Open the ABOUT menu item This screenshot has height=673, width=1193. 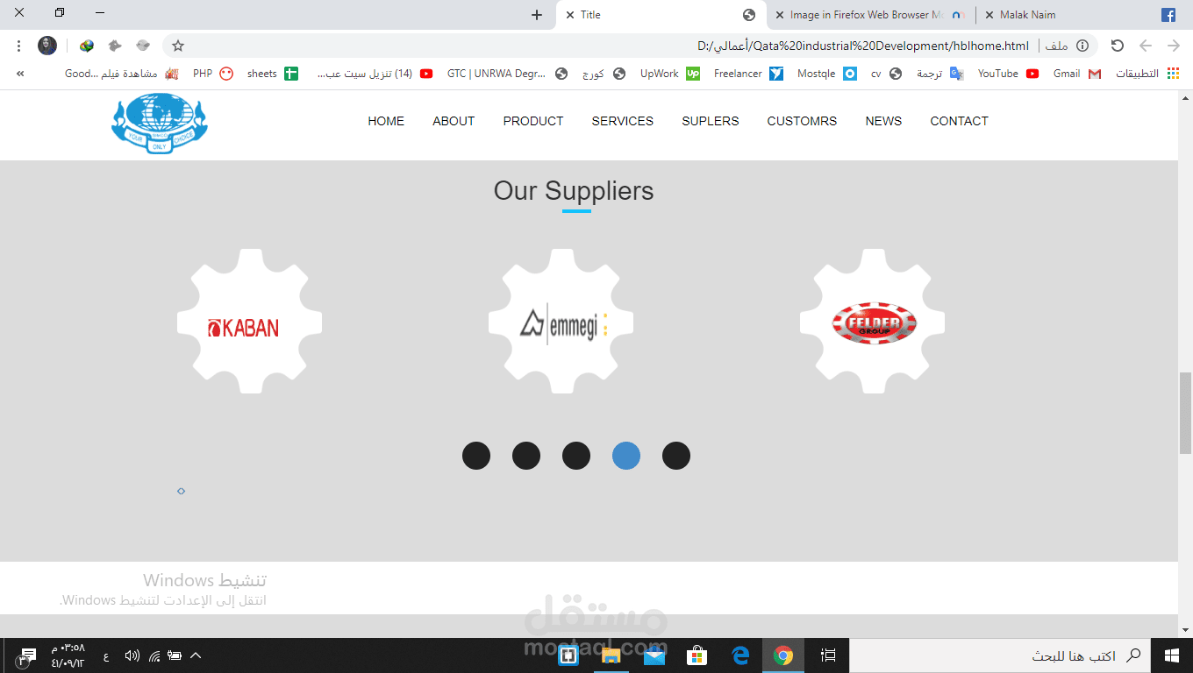[454, 121]
